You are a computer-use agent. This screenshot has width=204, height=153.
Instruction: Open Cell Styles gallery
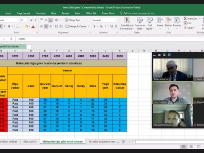(x=150, y=23)
